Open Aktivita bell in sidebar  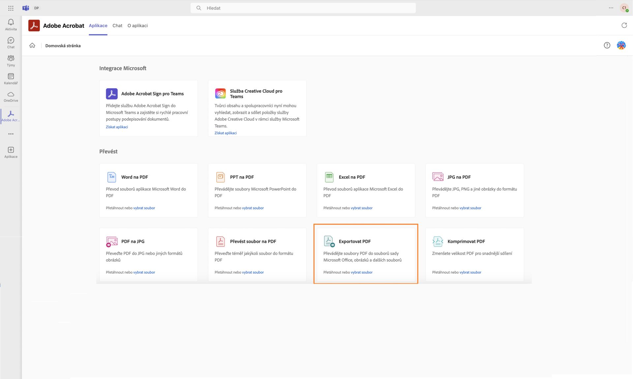coord(11,25)
